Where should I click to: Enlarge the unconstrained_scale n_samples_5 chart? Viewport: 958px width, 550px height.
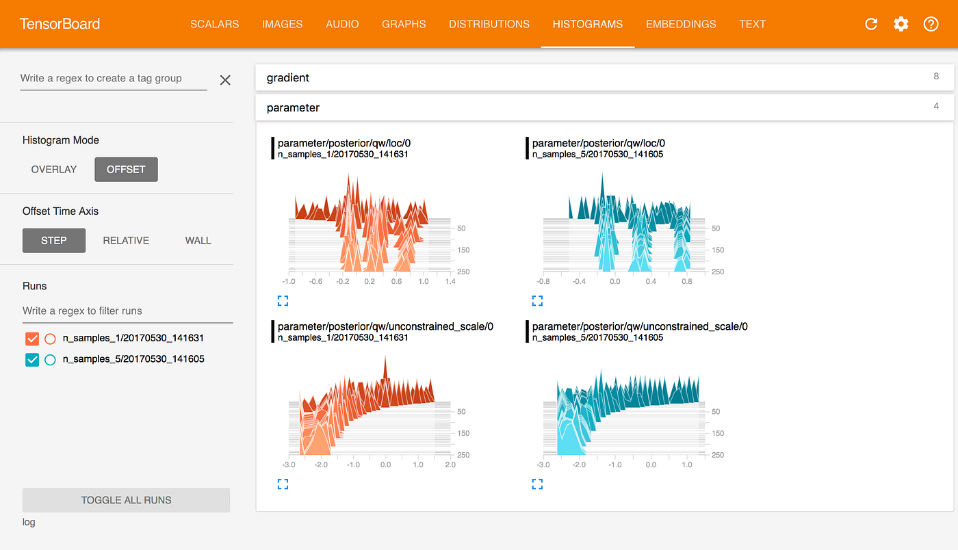pos(537,484)
